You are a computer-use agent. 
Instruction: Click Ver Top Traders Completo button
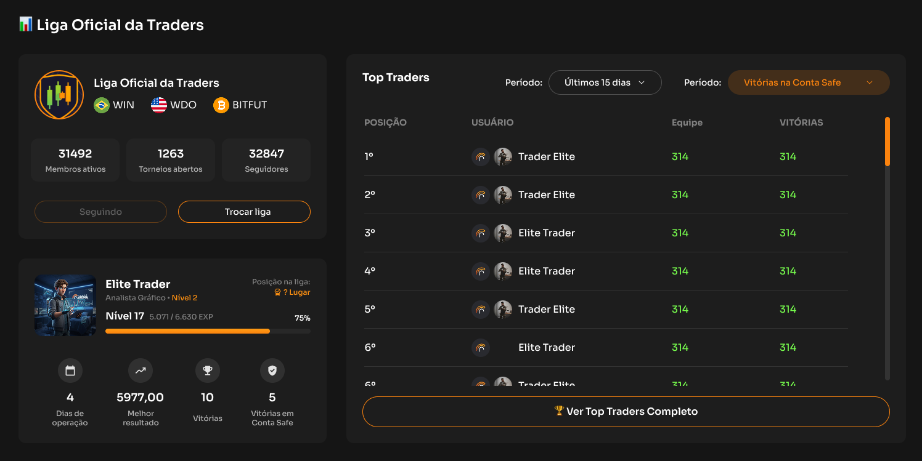pyautogui.click(x=626, y=412)
